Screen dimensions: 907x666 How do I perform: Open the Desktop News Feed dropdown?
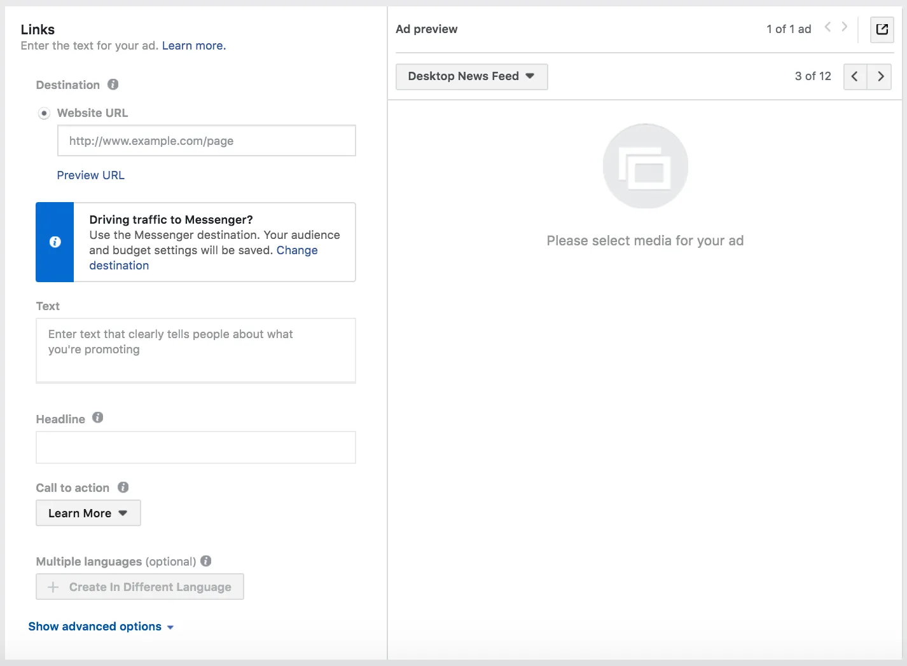[471, 76]
